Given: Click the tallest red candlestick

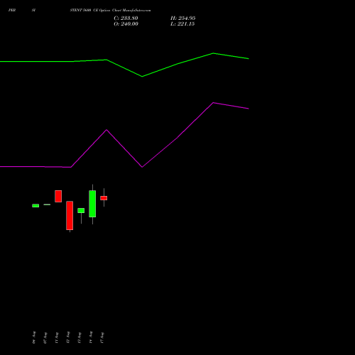Looking at the screenshot, I should coord(70,215).
